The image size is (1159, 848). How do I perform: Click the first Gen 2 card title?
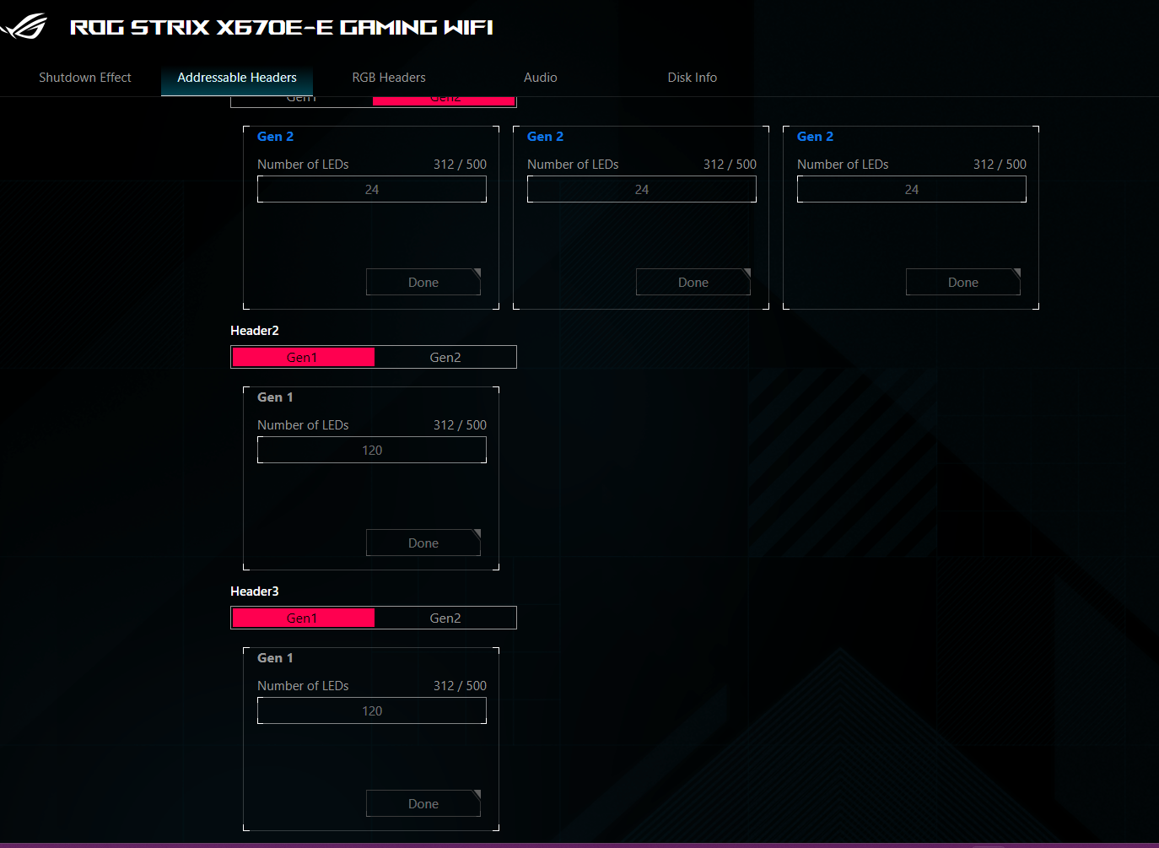click(276, 137)
